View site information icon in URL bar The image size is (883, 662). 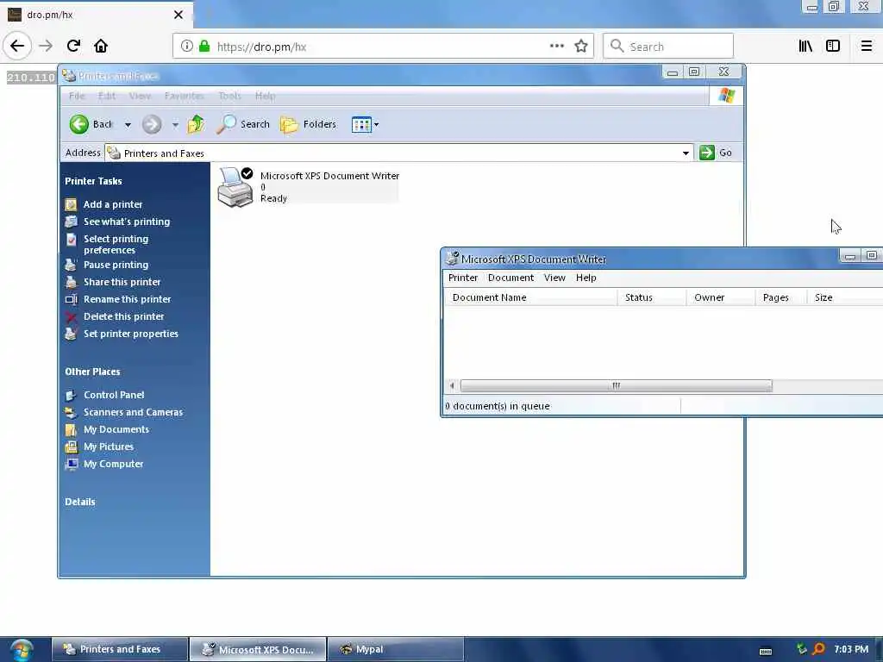pyautogui.click(x=186, y=47)
